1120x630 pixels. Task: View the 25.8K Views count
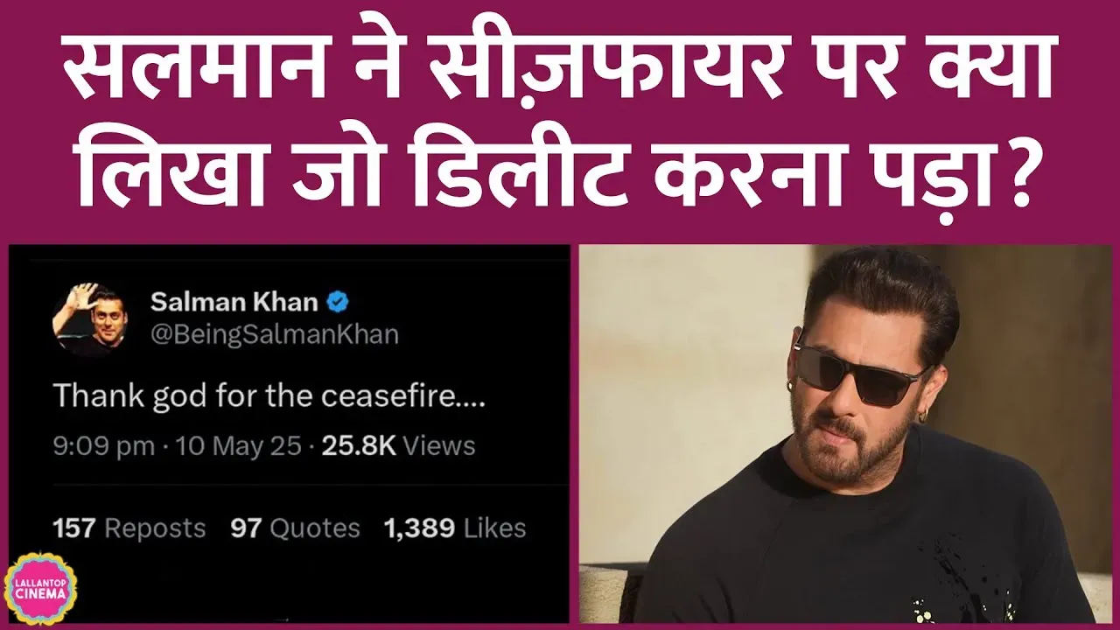pyautogui.click(x=398, y=446)
